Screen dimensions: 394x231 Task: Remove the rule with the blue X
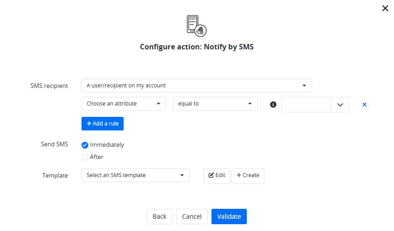(364, 104)
